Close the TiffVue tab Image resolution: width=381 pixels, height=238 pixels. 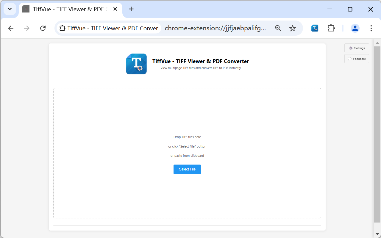pos(115,9)
